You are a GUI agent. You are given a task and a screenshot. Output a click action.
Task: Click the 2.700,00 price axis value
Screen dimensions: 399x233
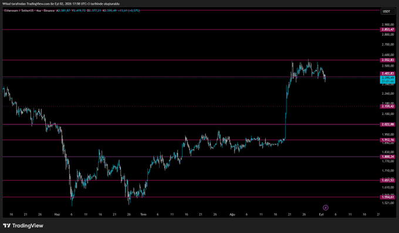(x=388, y=45)
